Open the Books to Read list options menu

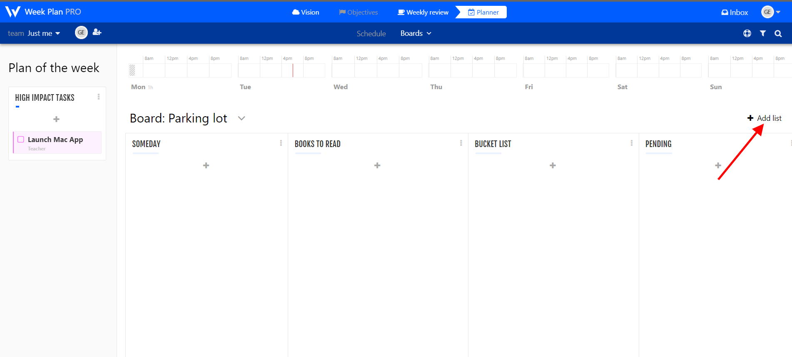[461, 143]
